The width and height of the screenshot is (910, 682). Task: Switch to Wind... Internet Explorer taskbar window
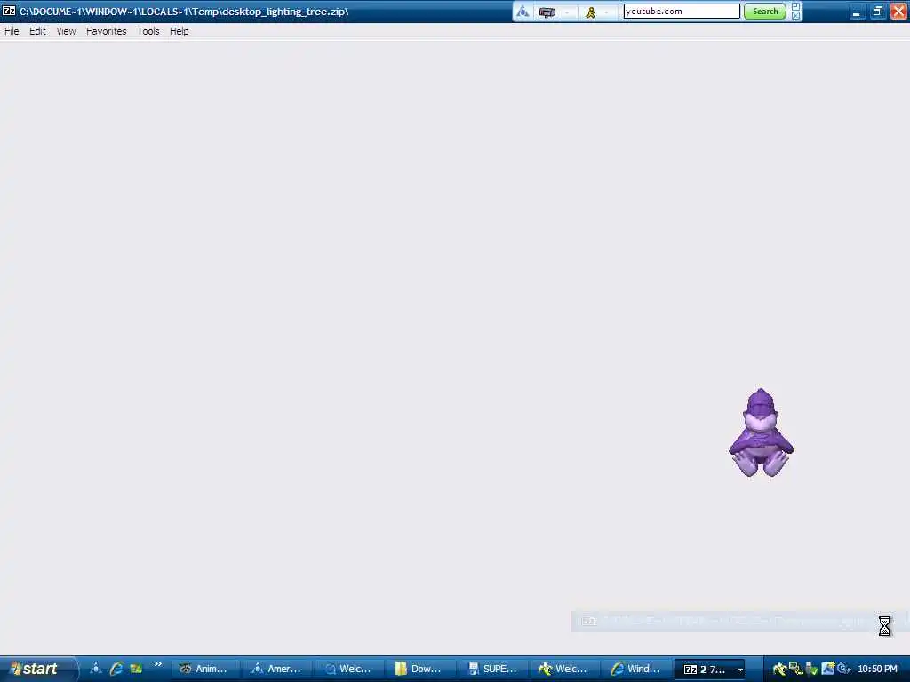click(638, 669)
